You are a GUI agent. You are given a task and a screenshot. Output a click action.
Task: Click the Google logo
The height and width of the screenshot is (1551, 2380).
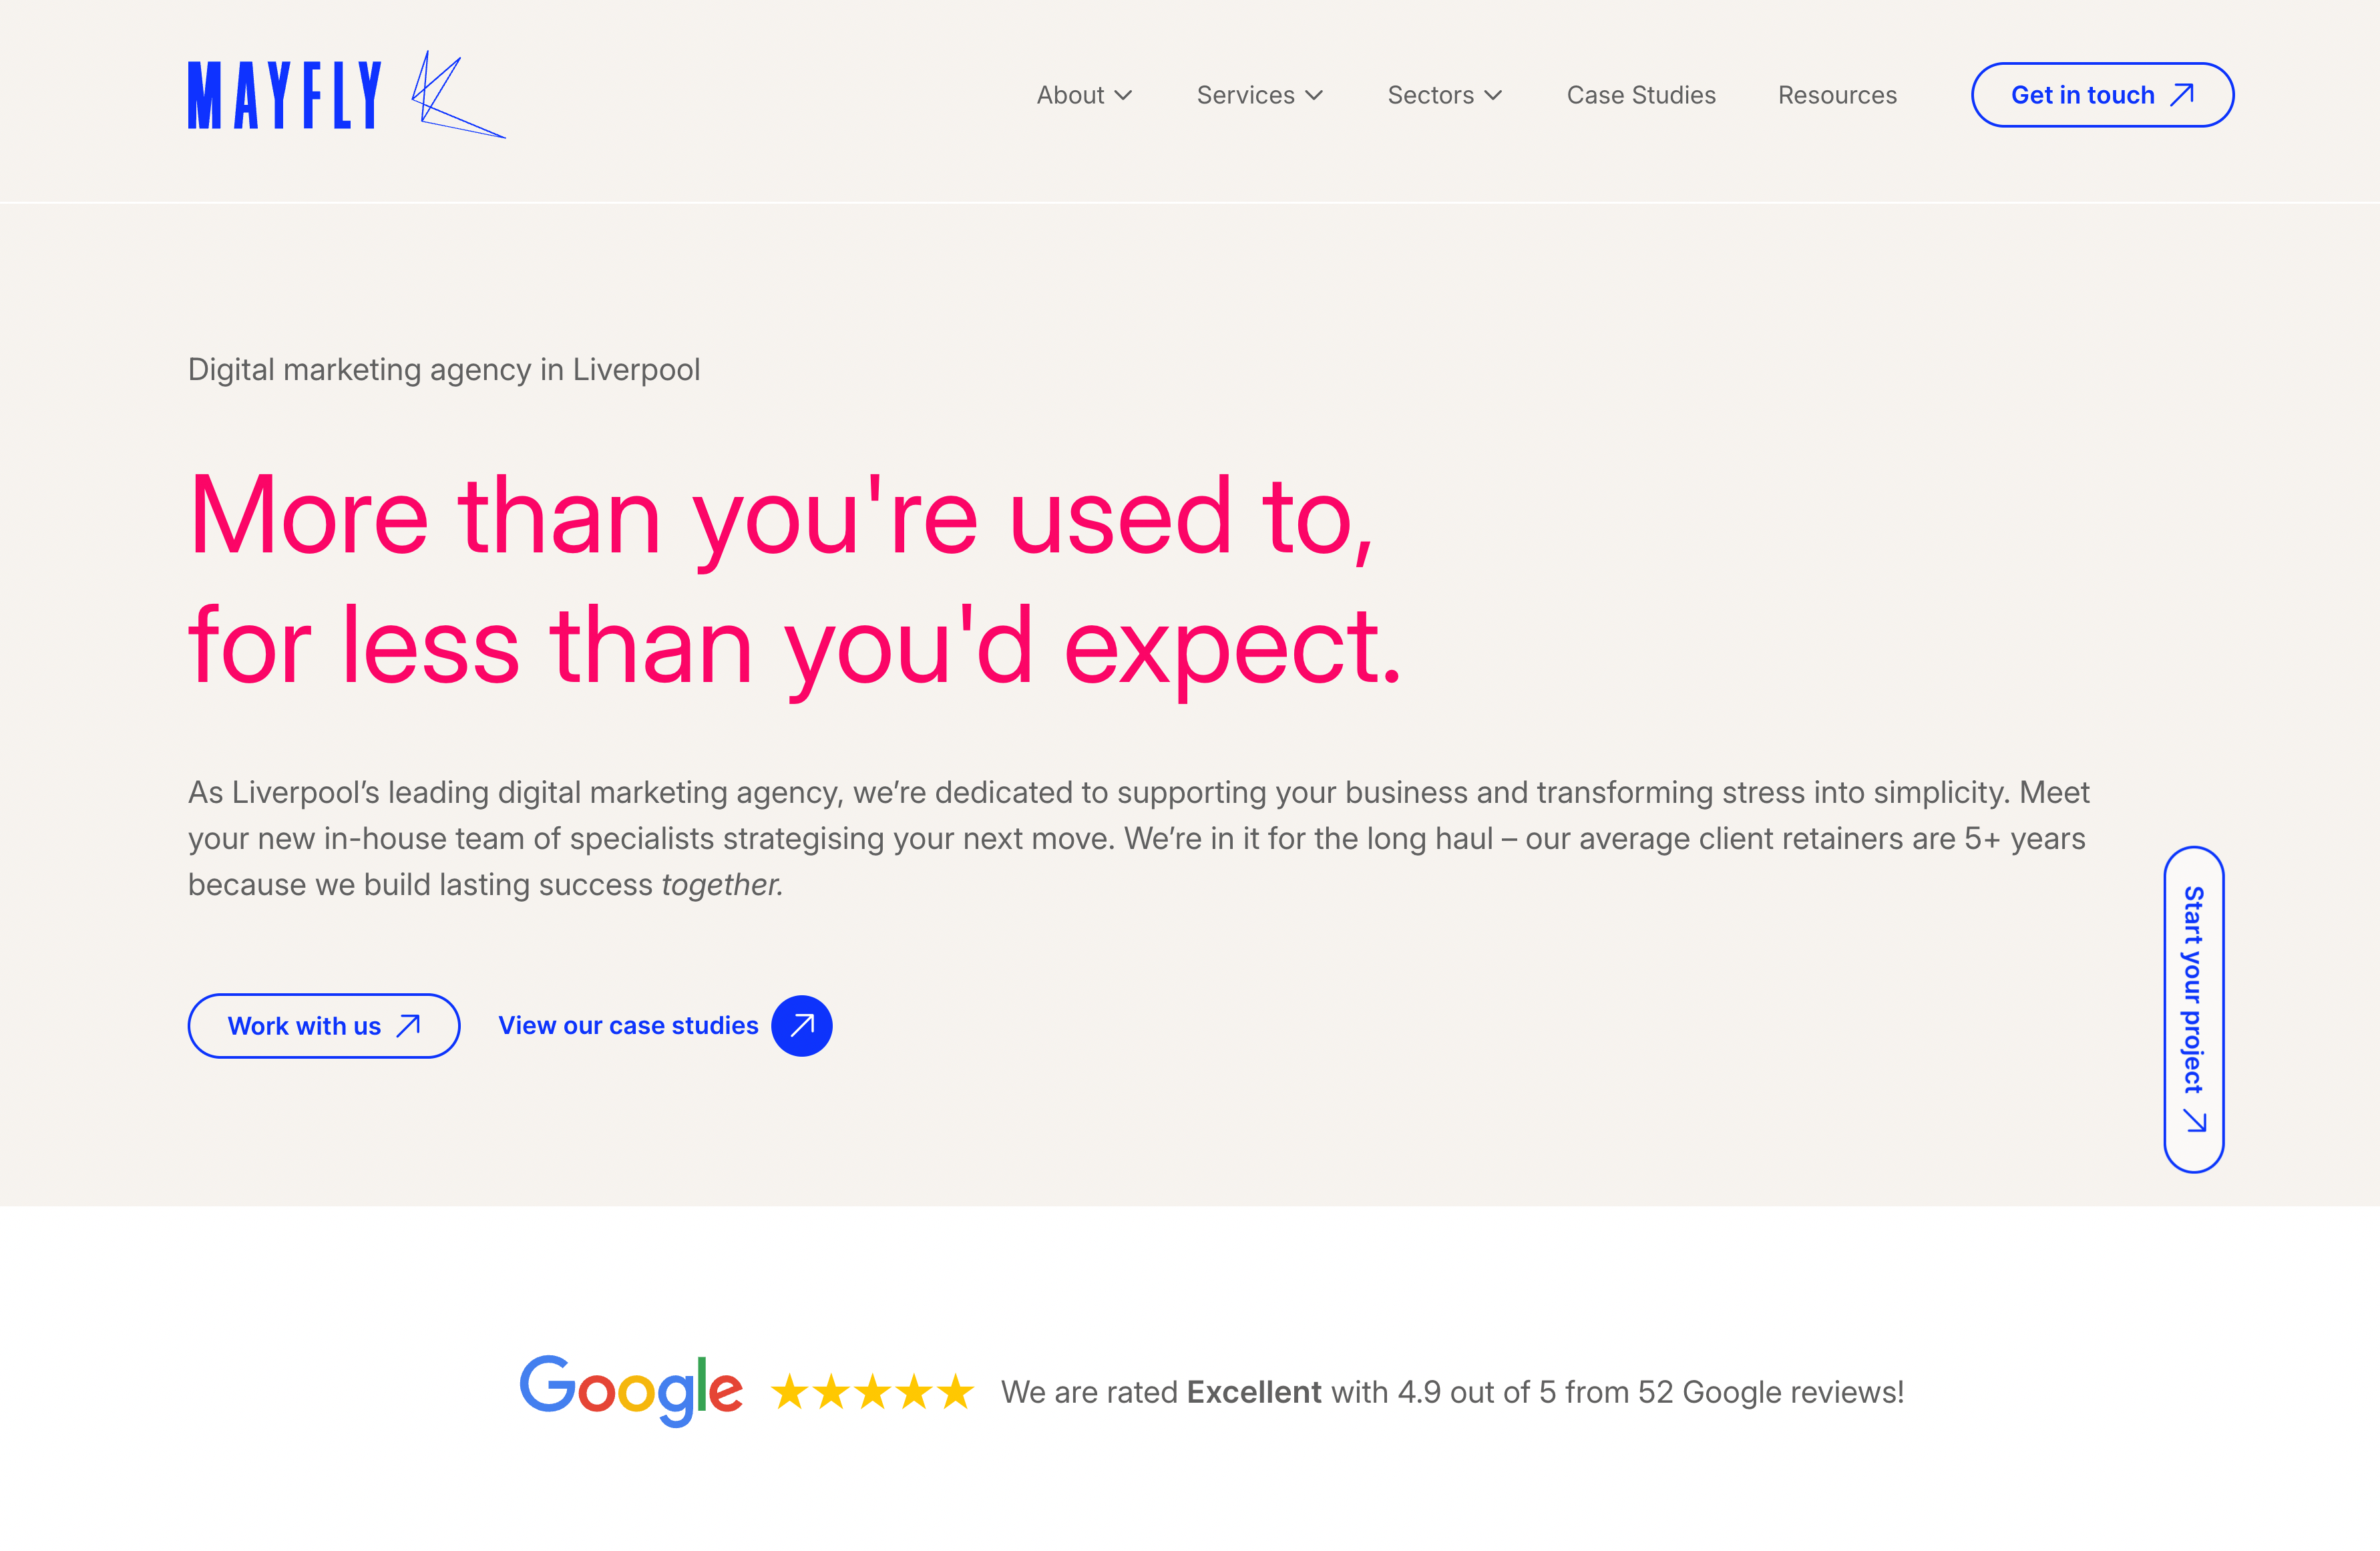pyautogui.click(x=631, y=1390)
